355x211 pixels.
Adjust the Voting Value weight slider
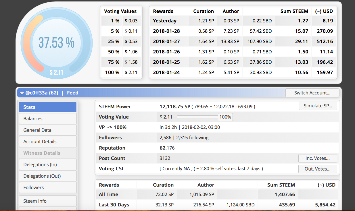(x=197, y=117)
